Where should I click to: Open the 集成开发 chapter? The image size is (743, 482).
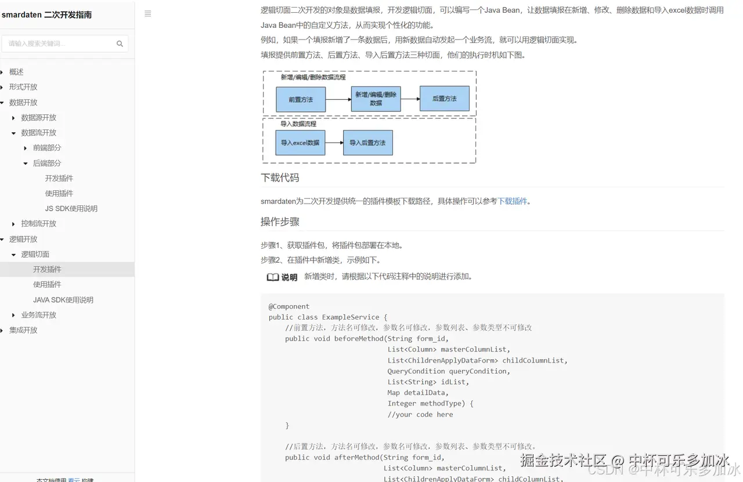[x=23, y=330]
